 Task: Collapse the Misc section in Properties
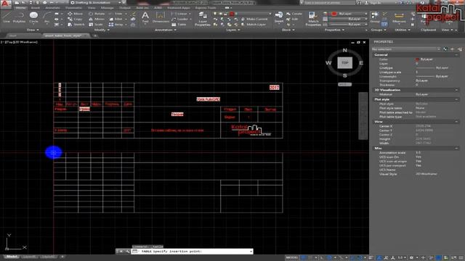(456, 148)
